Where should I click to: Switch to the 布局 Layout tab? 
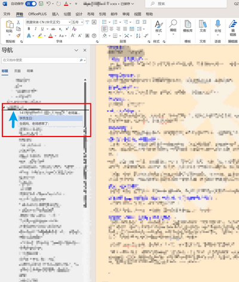point(91,14)
